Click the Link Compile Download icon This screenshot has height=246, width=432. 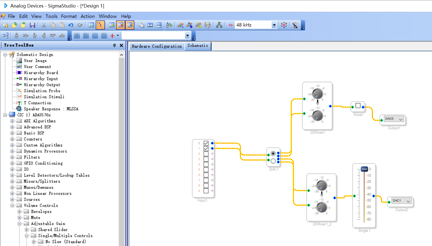[x=199, y=25]
